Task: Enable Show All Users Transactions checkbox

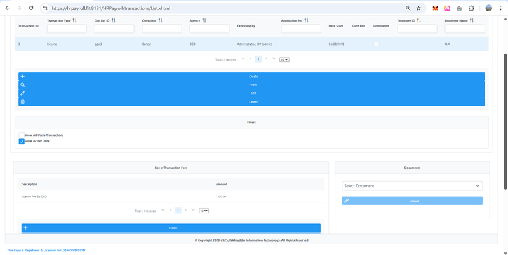Action: click(x=22, y=135)
